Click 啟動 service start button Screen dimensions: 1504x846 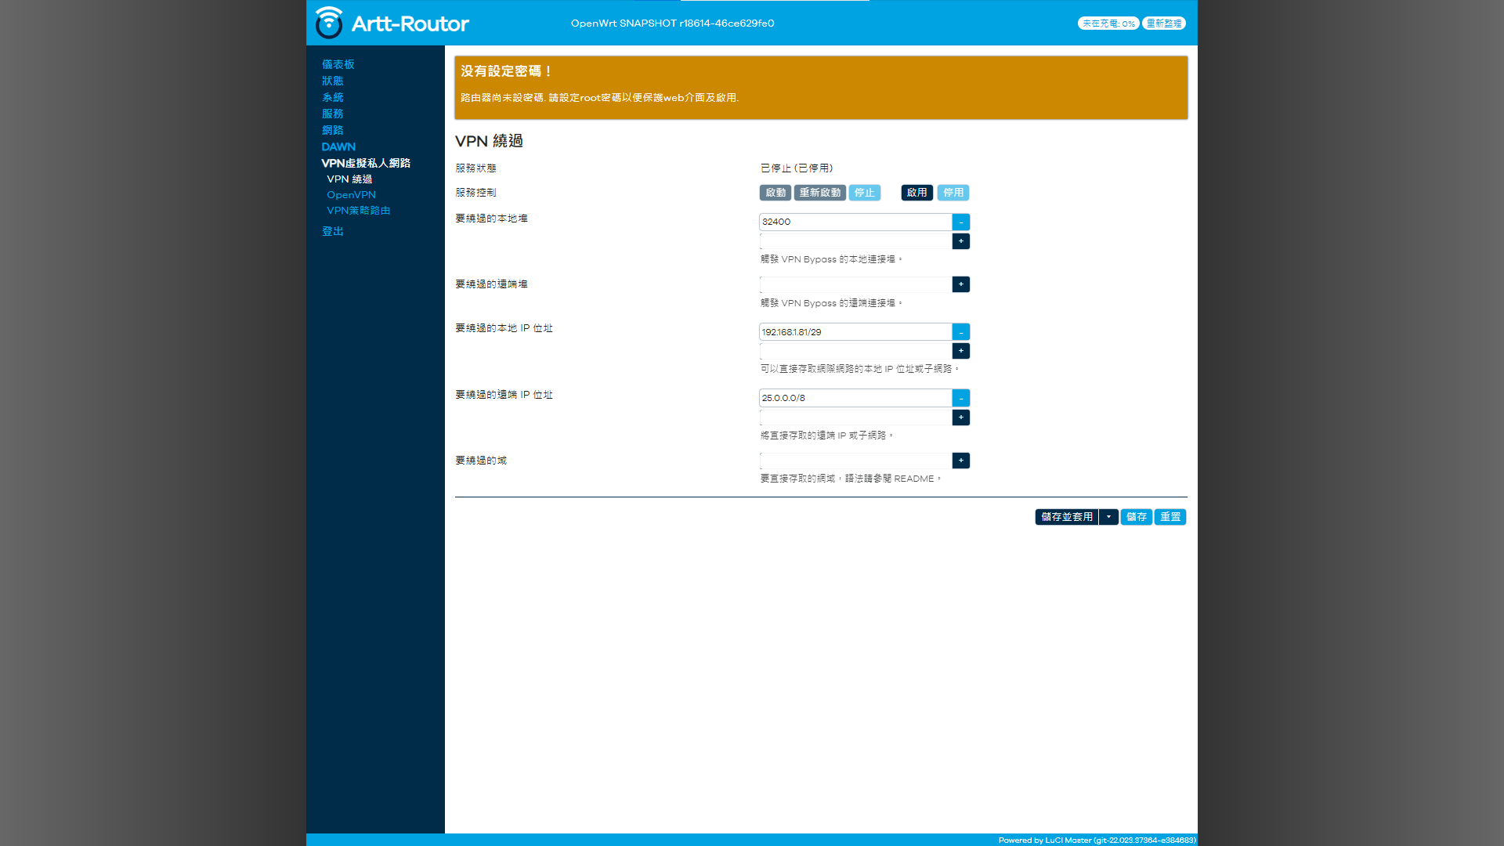775,193
